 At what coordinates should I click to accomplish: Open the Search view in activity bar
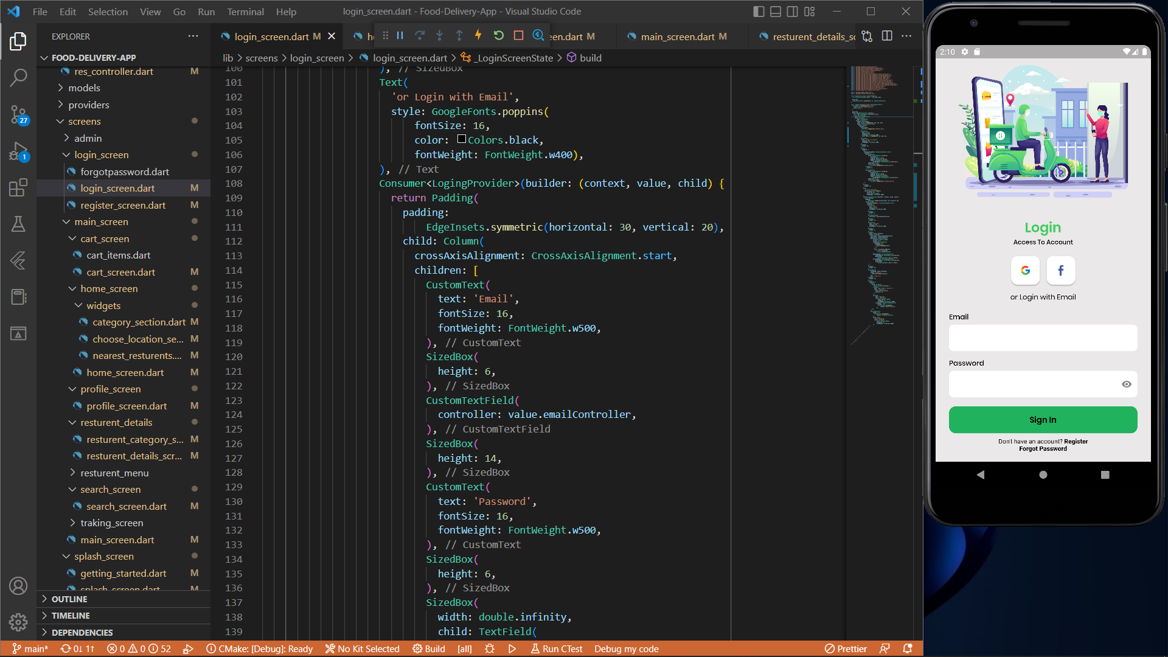[18, 77]
